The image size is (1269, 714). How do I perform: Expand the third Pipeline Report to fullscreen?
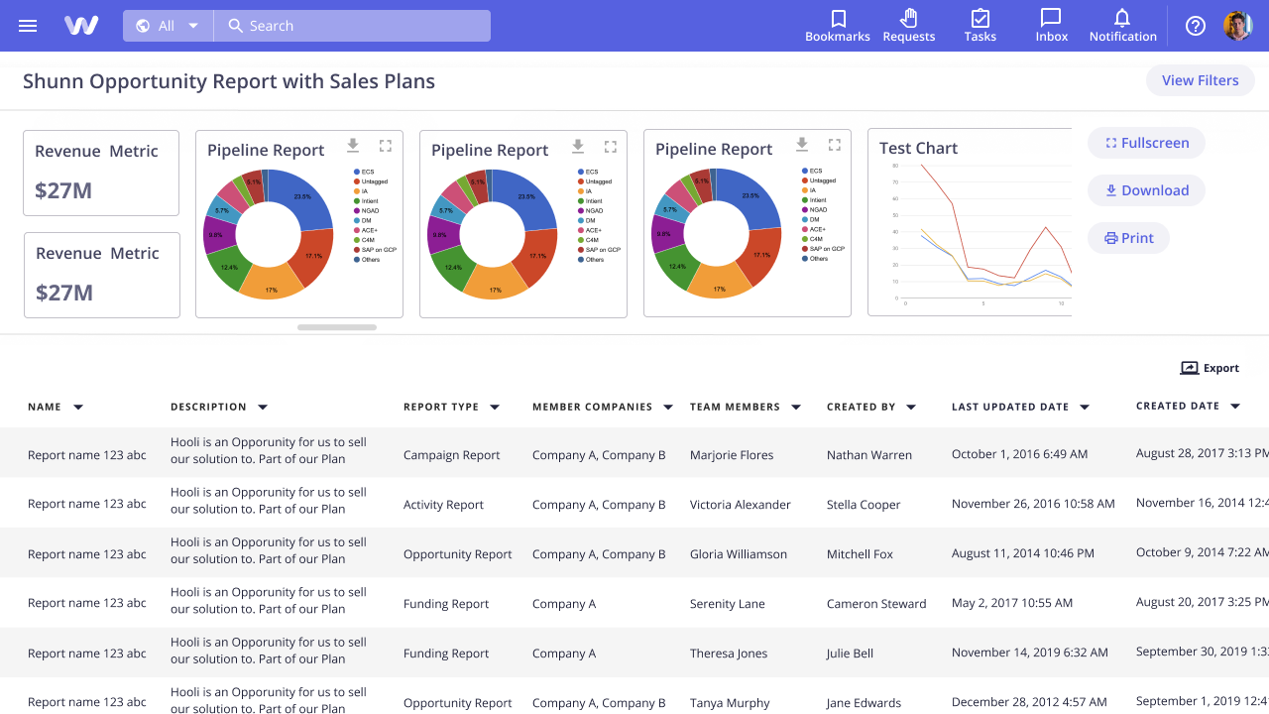point(834,145)
